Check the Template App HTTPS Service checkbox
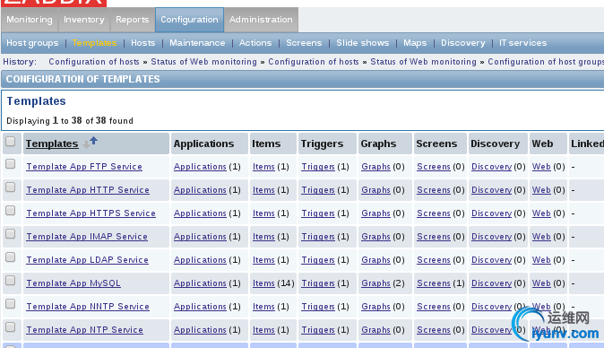 coord(11,211)
